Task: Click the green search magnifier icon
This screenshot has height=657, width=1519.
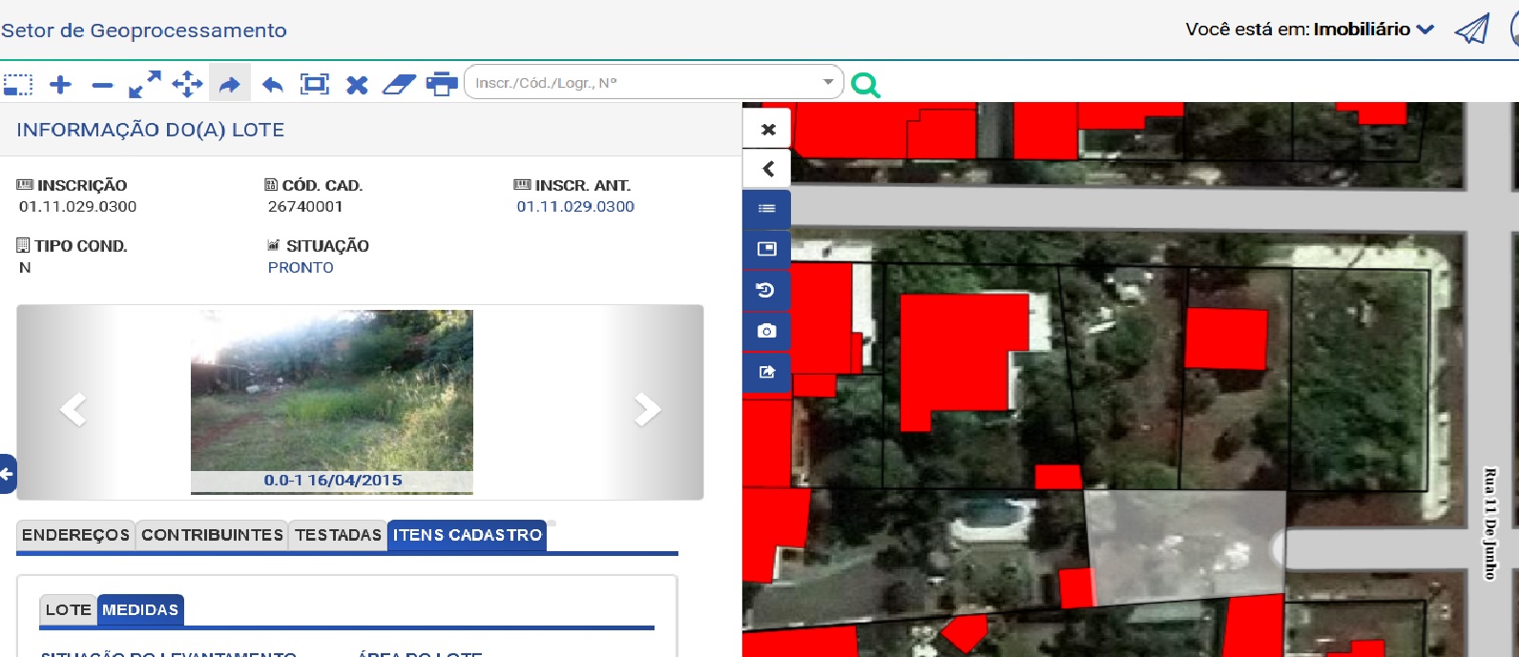Action: point(865,85)
